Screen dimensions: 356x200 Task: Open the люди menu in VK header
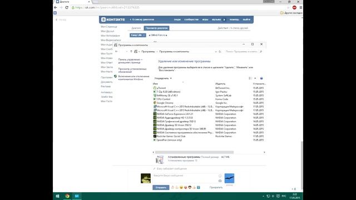click(177, 19)
